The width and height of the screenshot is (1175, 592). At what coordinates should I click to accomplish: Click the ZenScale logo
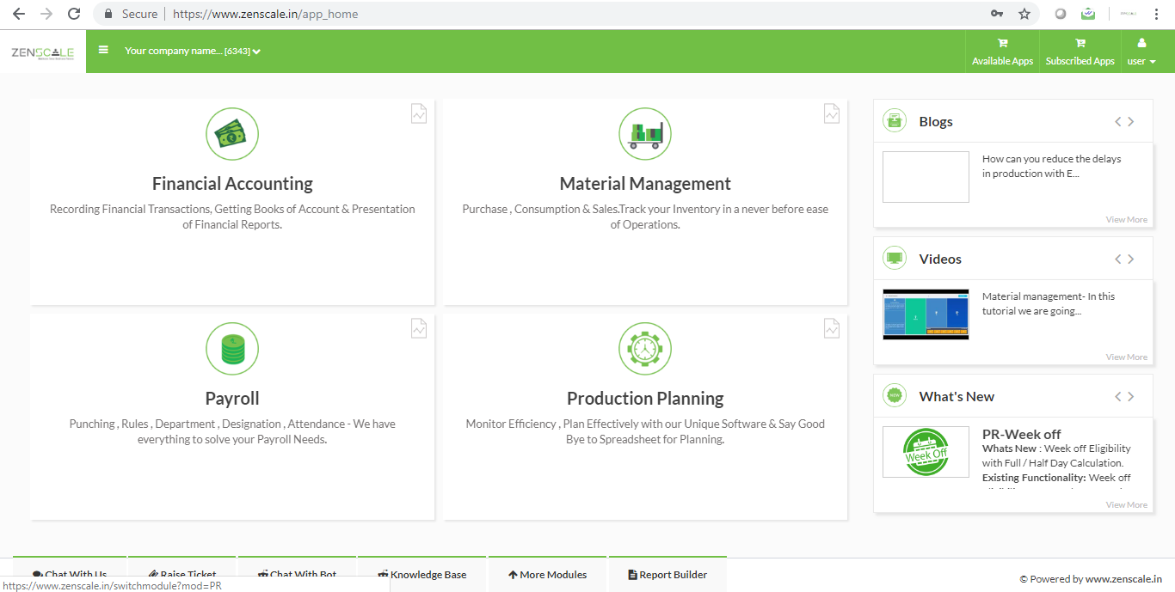pos(42,52)
